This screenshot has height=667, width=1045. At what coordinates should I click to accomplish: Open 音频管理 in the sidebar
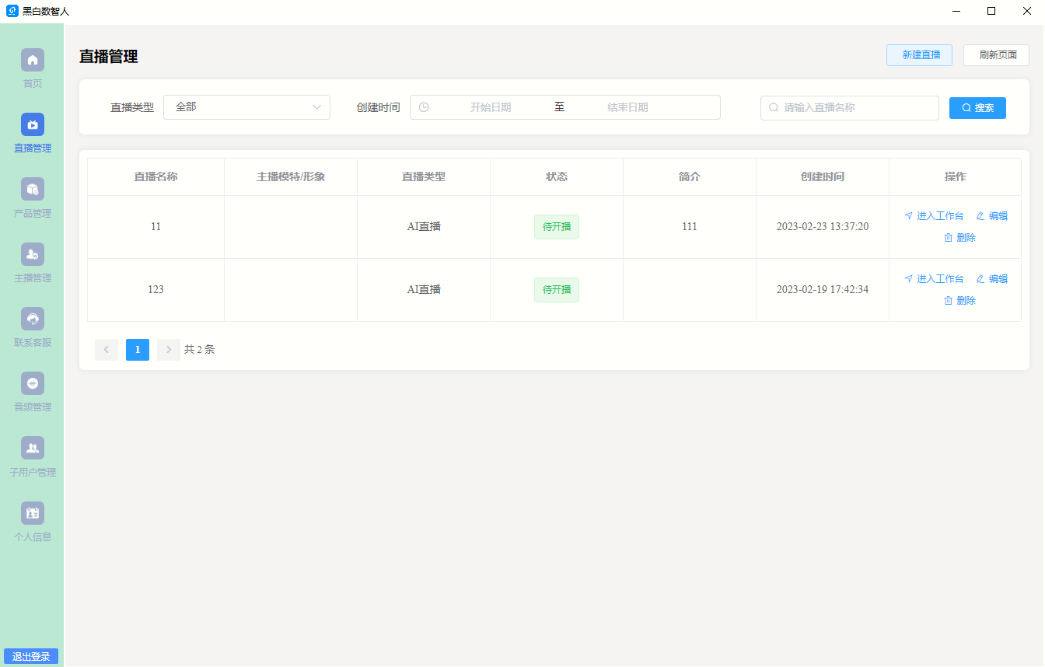click(33, 383)
